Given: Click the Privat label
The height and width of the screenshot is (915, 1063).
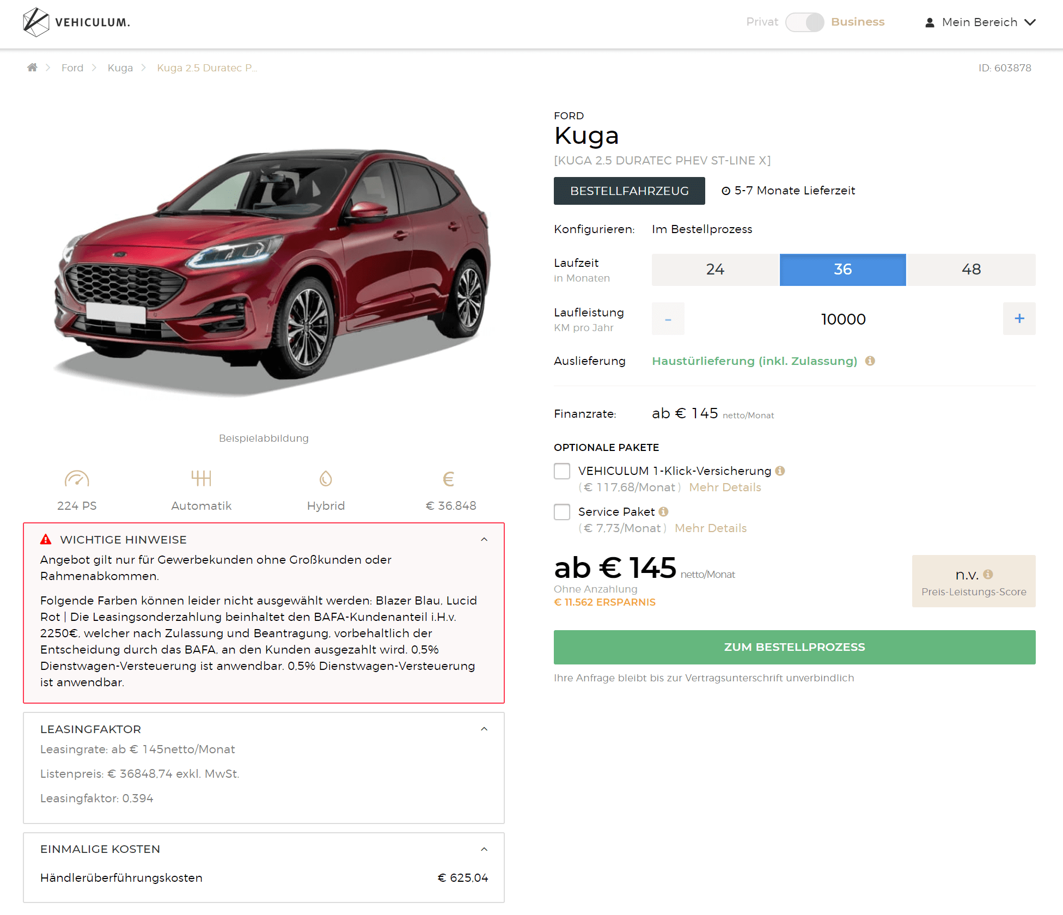Looking at the screenshot, I should pyautogui.click(x=762, y=22).
